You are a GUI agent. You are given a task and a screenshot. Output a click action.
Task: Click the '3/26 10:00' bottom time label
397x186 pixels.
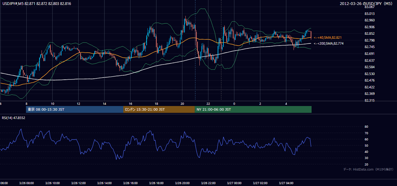(x=52, y=183)
